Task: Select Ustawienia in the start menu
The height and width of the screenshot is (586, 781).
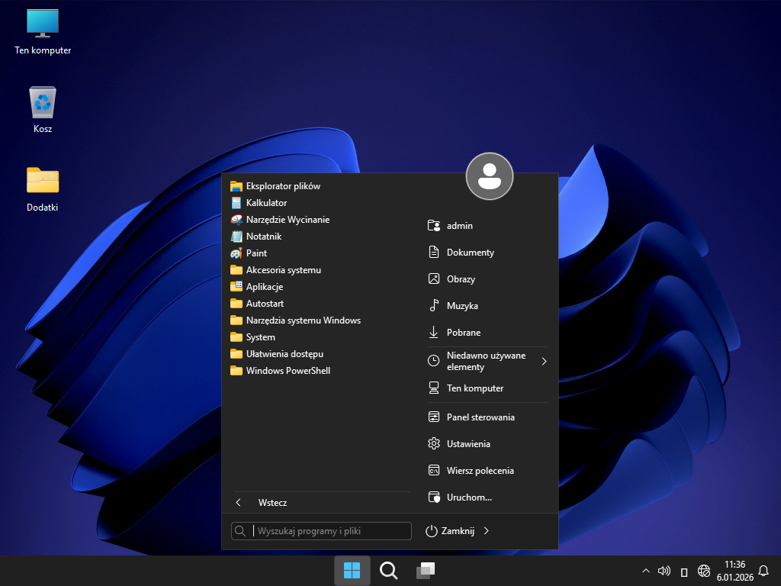Action: pos(468,444)
